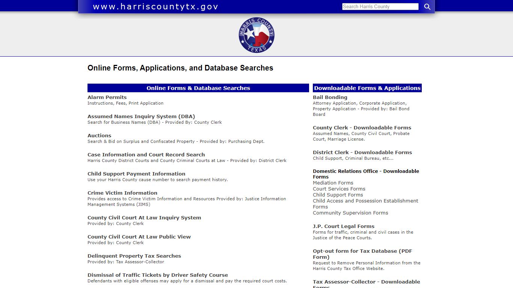Open Dismissal of Traffic Tickets by Driver Safety Course
This screenshot has height=288, width=513.
pos(158,275)
